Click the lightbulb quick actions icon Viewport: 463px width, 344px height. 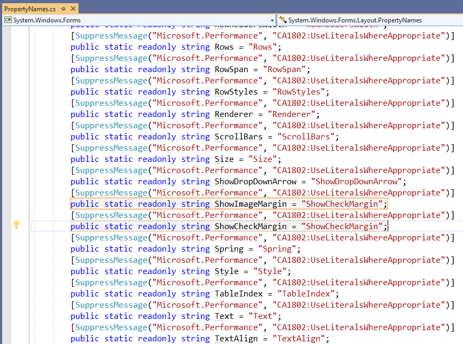[x=17, y=225]
